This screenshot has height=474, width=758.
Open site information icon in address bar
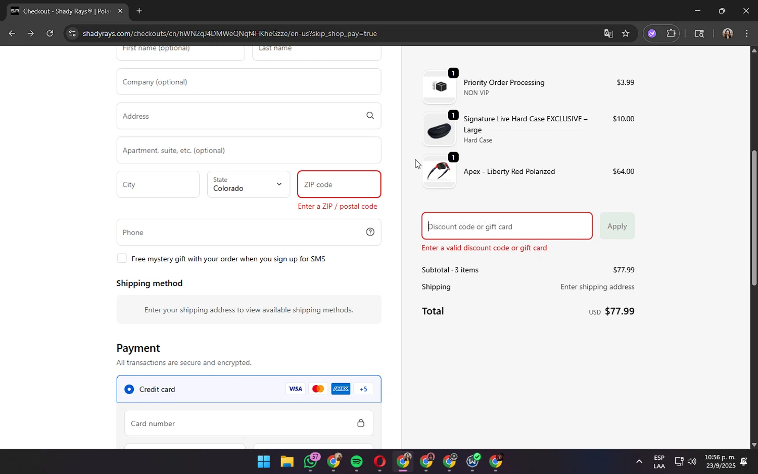[72, 33]
